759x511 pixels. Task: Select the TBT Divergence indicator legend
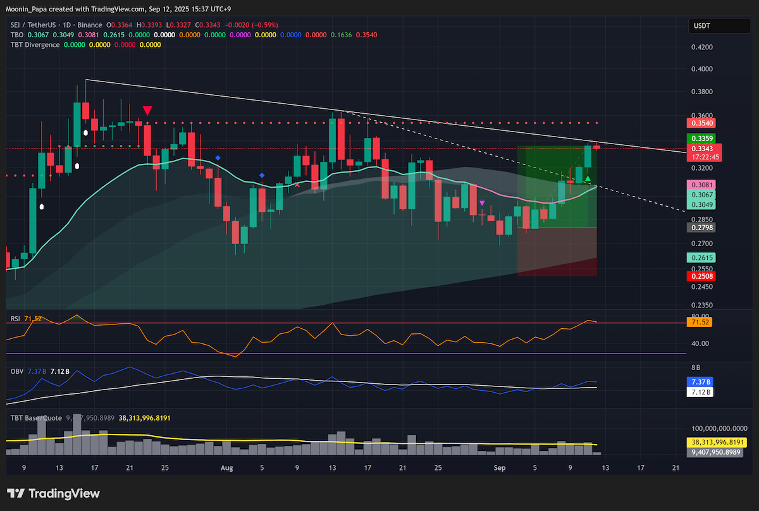coord(35,45)
